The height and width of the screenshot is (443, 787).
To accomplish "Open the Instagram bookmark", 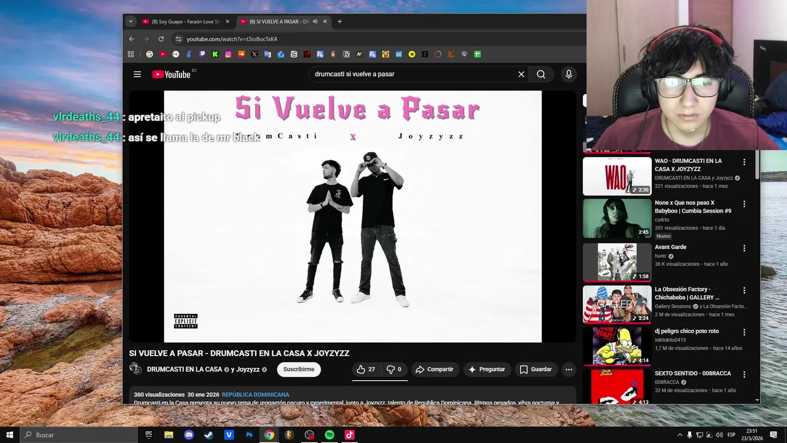I will click(x=228, y=54).
